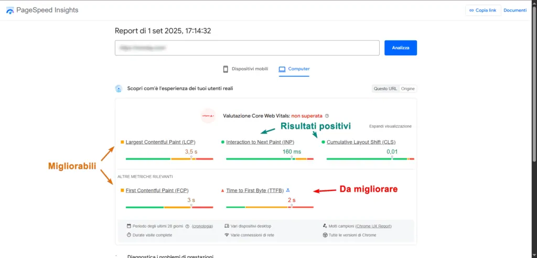Click the non superata status text
This screenshot has width=537, height=258.
(307, 116)
